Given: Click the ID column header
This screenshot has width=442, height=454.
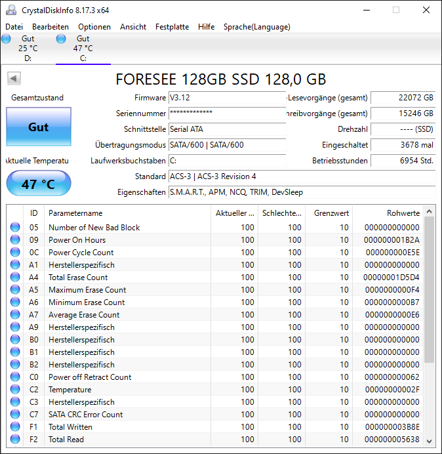Looking at the screenshot, I should (x=33, y=213).
